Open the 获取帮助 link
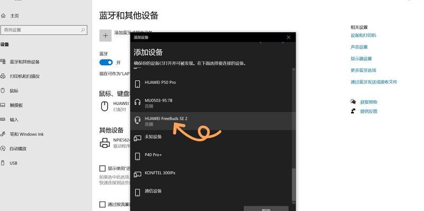 [x=369, y=102]
